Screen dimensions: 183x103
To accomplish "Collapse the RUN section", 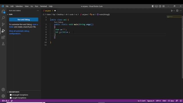I will pos(8,14).
